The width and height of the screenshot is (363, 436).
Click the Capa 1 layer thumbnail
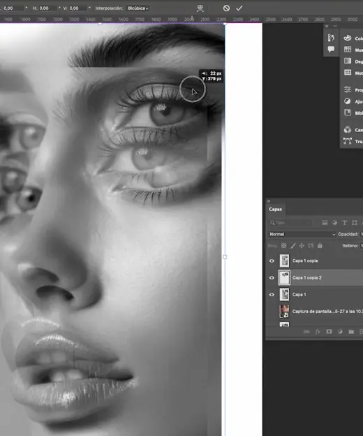[x=284, y=294]
